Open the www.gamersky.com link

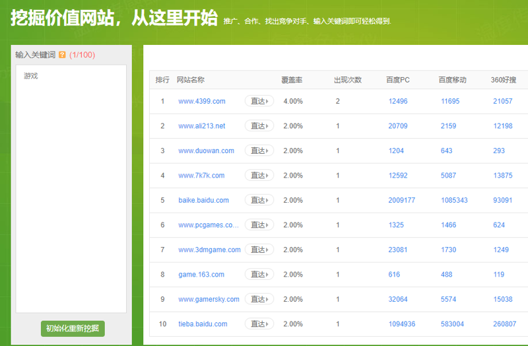pos(209,299)
